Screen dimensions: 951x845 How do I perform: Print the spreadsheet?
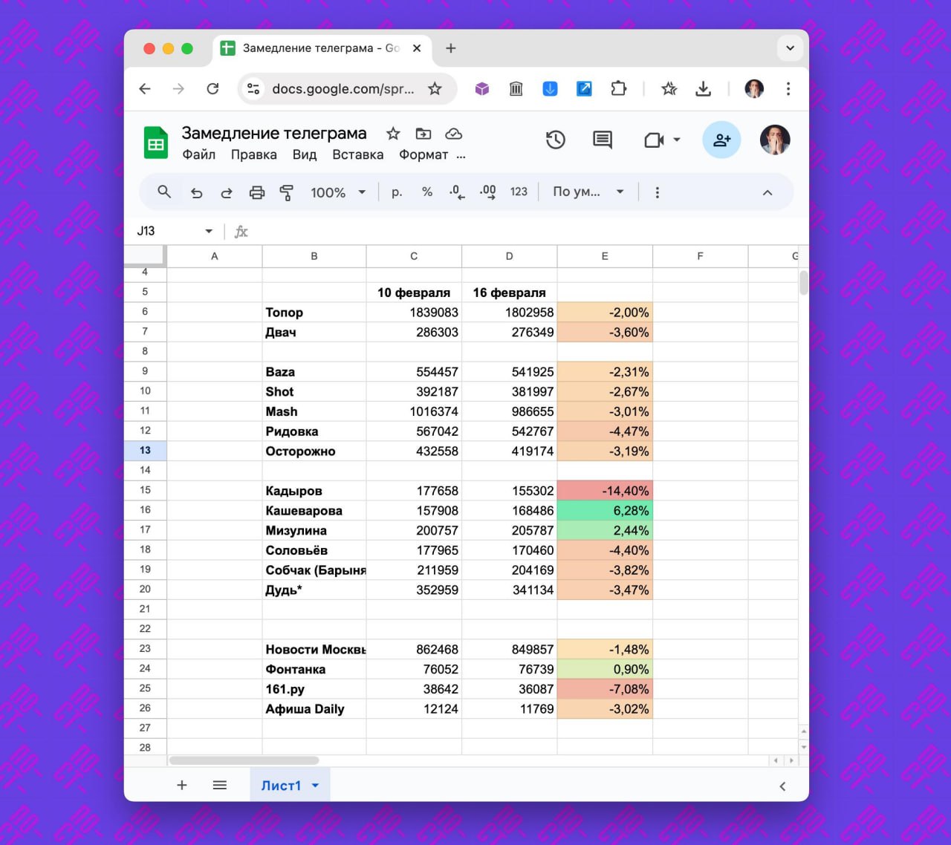257,193
